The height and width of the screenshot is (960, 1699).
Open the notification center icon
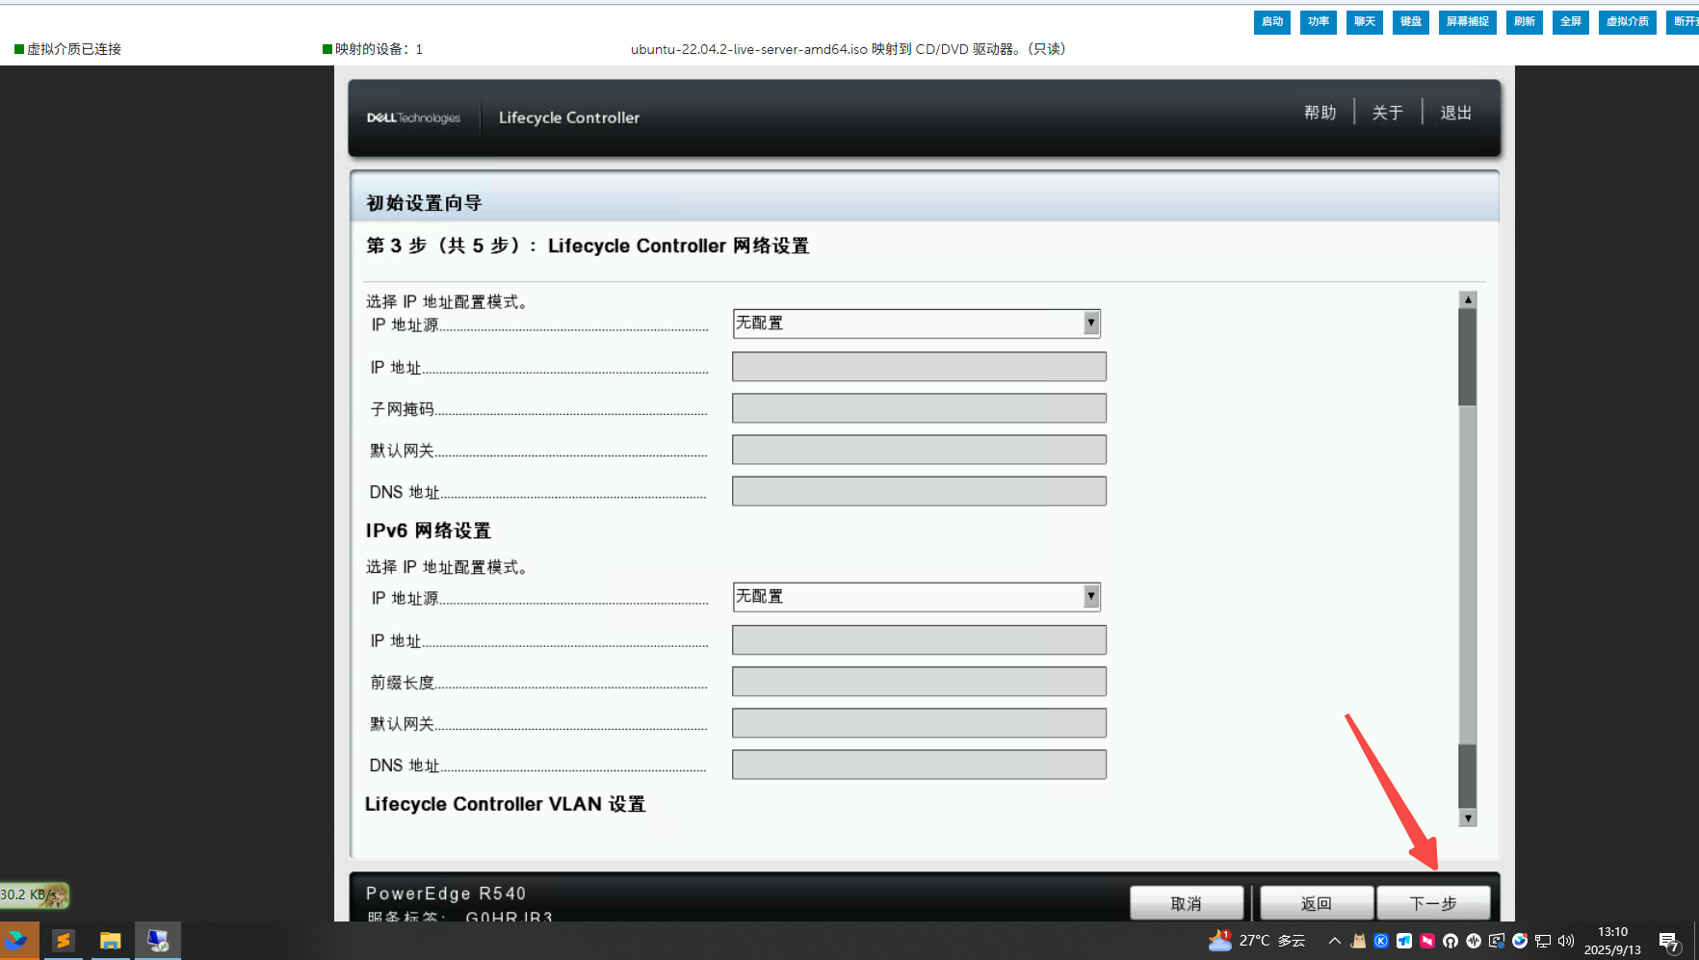coord(1669,941)
